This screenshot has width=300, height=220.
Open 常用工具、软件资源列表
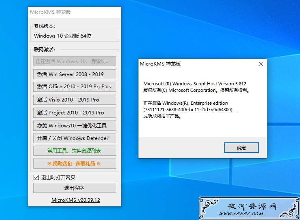(x=74, y=150)
